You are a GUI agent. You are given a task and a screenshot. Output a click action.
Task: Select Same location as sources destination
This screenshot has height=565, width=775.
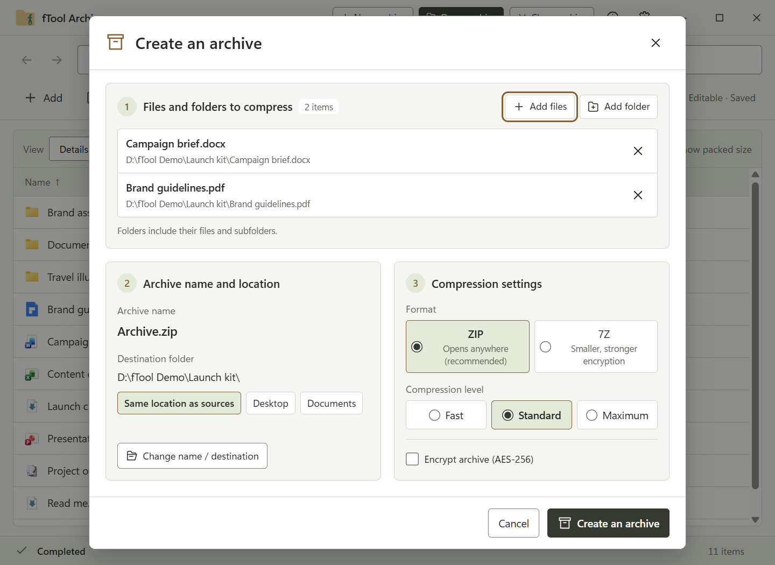click(x=179, y=403)
